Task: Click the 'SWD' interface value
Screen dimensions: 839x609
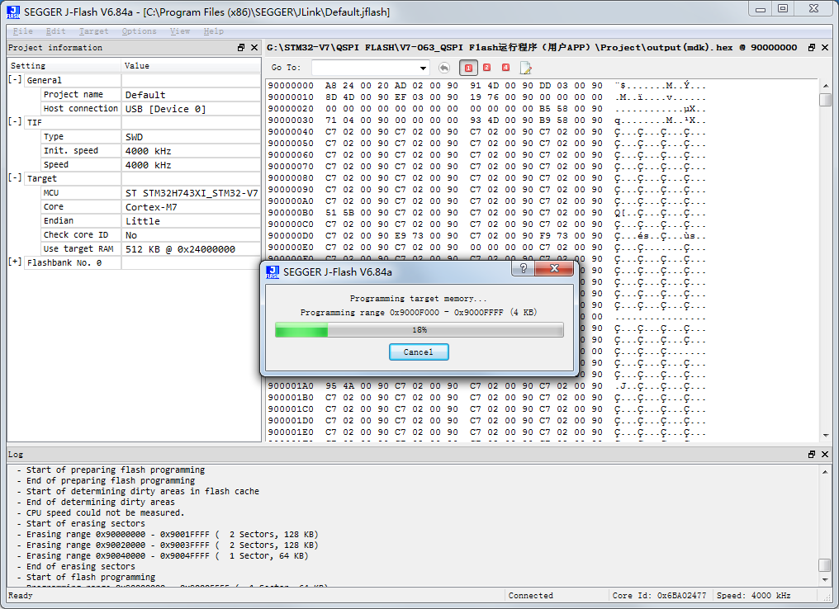Action: 135,137
